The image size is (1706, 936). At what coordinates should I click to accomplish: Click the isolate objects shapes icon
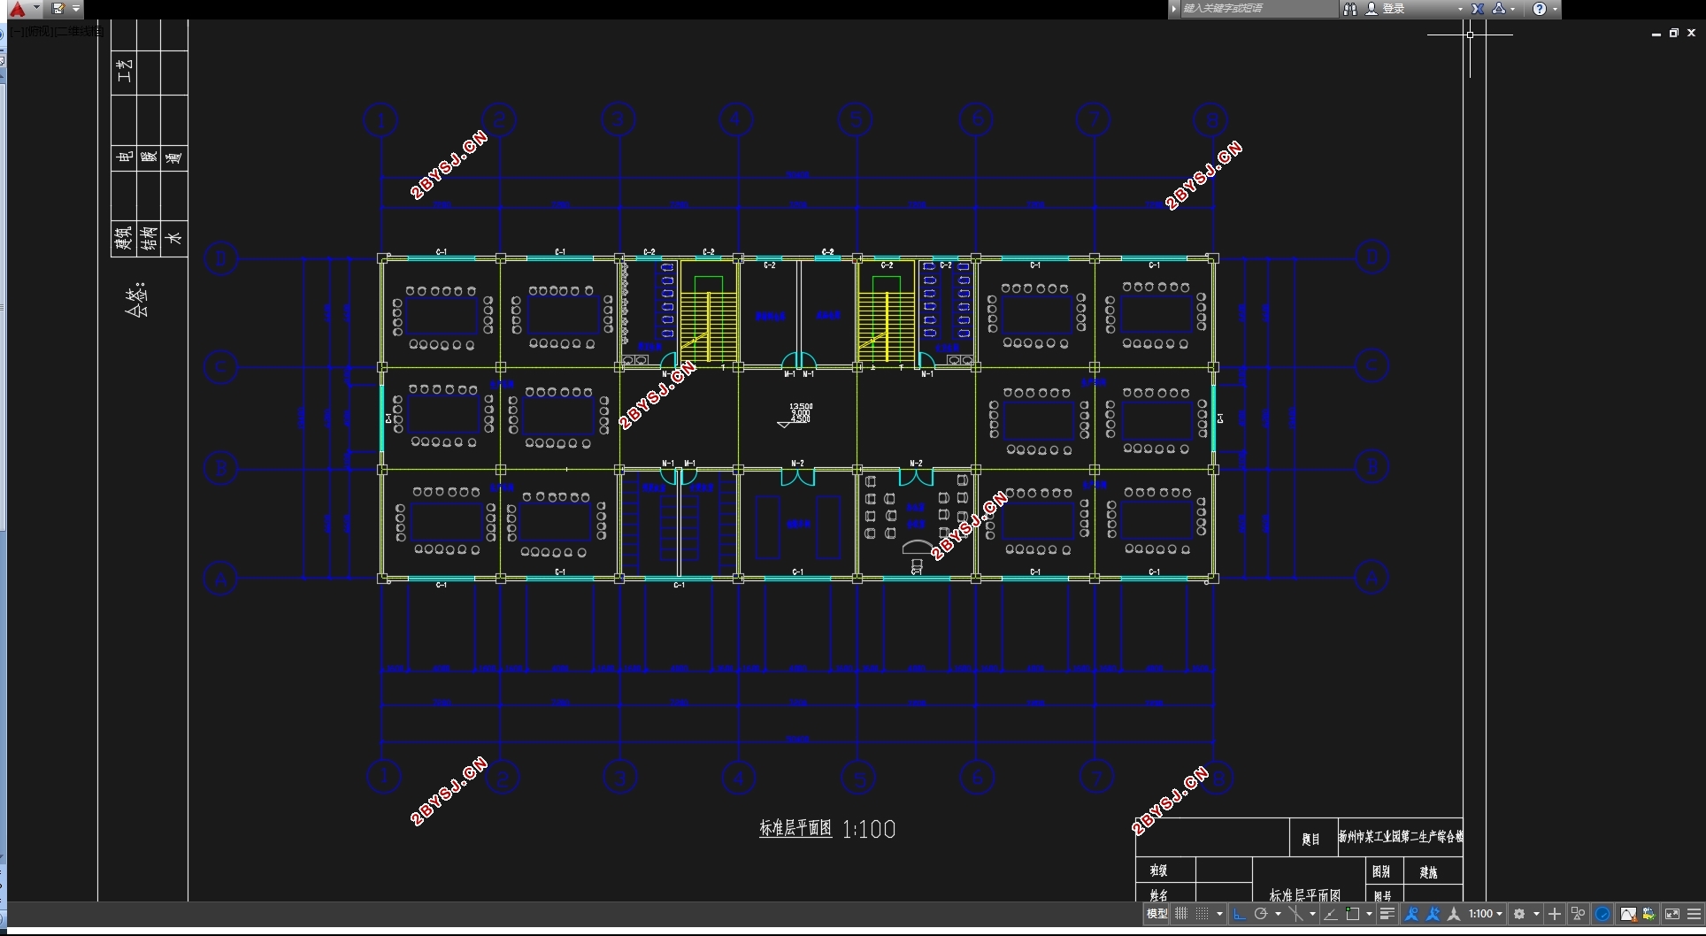pos(1578,914)
